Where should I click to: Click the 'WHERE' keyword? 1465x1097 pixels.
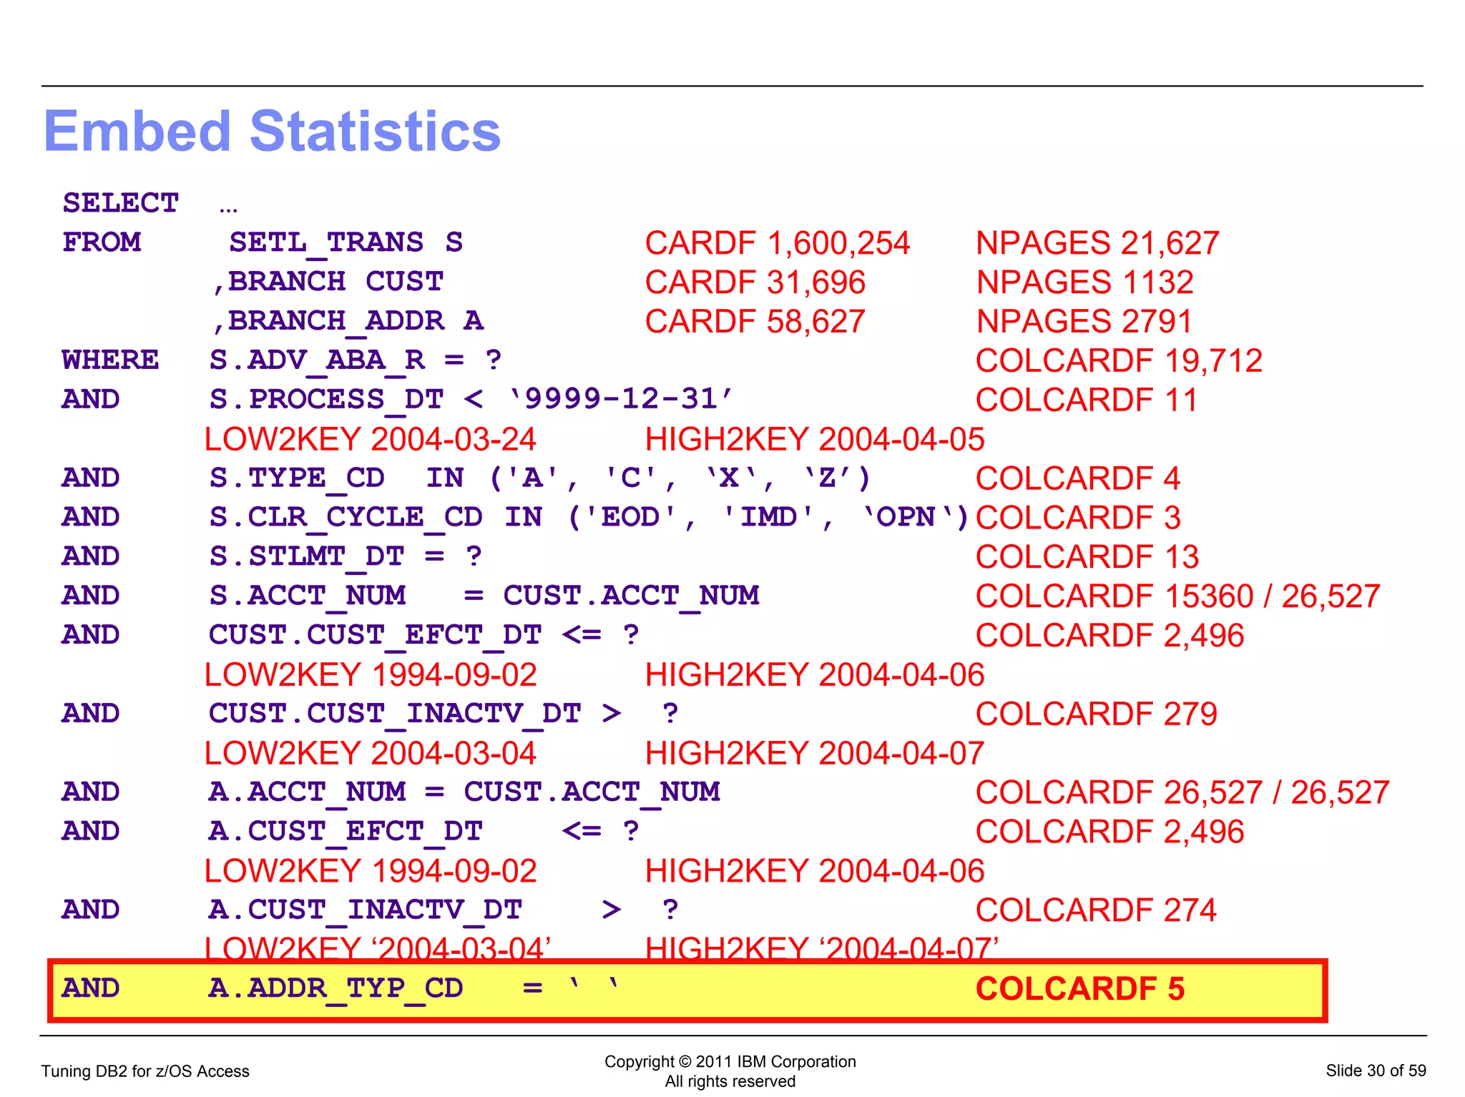pyautogui.click(x=110, y=360)
